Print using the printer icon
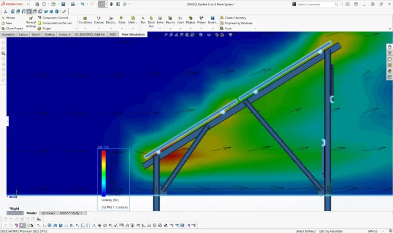 (73, 4)
